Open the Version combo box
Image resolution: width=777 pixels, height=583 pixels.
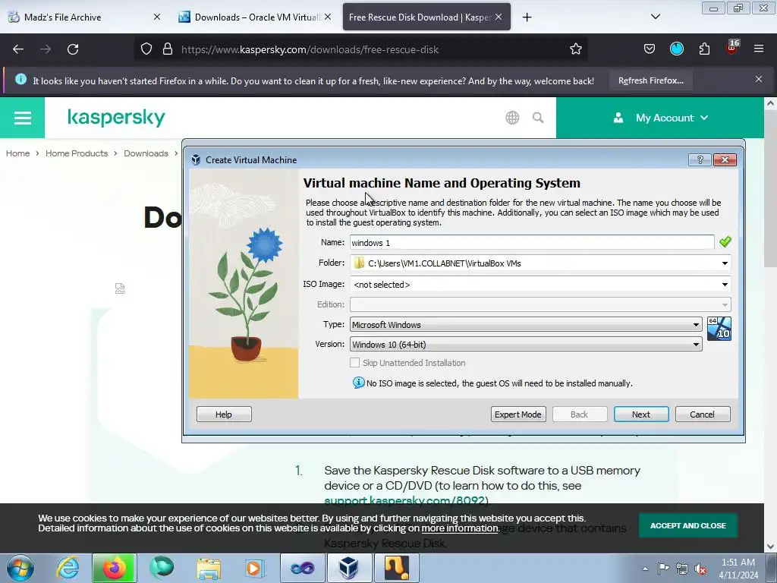(x=526, y=345)
